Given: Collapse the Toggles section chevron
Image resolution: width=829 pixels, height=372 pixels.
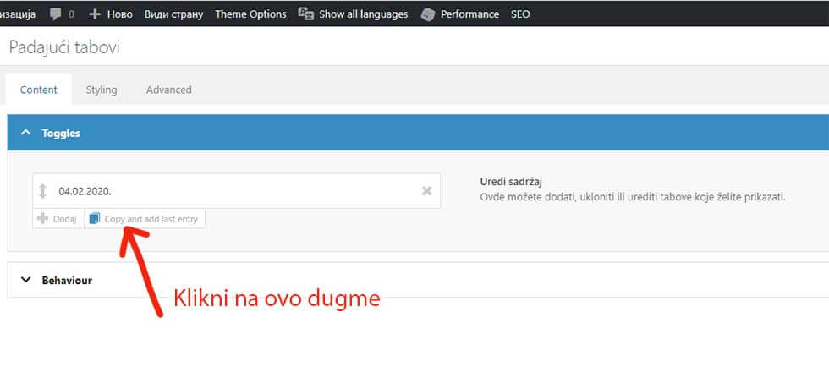Looking at the screenshot, I should pos(26,133).
